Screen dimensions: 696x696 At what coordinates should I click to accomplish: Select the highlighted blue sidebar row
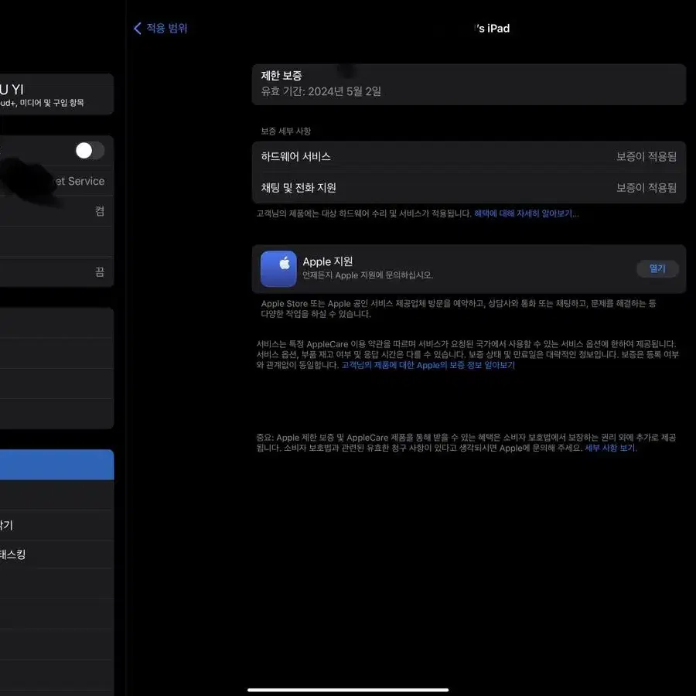pyautogui.click(x=56, y=465)
